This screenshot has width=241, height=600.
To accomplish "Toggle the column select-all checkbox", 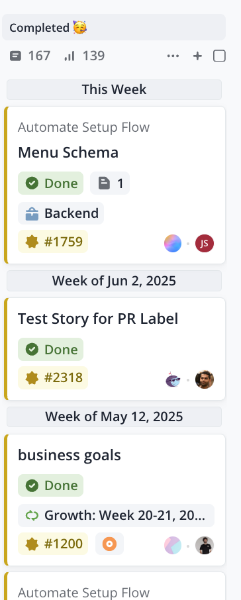I will coord(219,56).
